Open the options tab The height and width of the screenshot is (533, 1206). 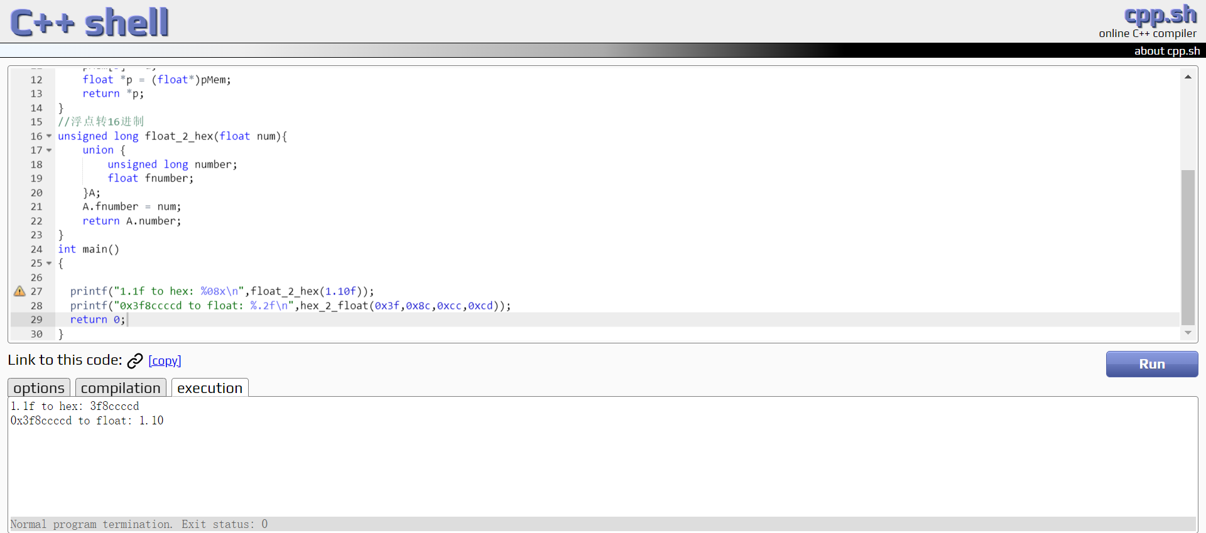click(39, 388)
